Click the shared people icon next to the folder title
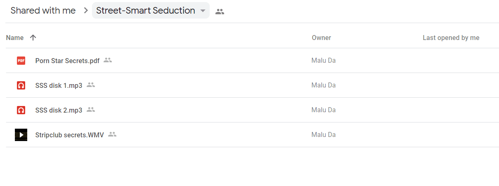The width and height of the screenshot is (499, 186). 220,12
